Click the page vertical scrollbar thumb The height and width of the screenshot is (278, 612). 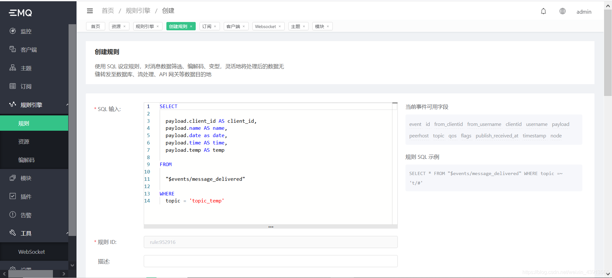608,53
